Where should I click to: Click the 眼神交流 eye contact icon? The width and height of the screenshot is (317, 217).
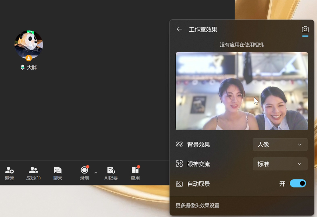point(179,164)
